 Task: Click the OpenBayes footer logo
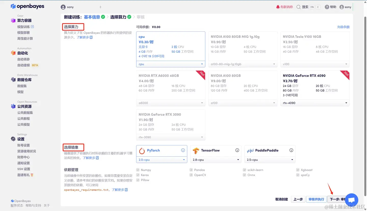[21, 201]
